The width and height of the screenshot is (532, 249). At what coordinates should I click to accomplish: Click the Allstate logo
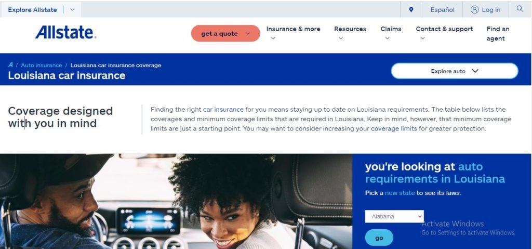pyautogui.click(x=66, y=33)
